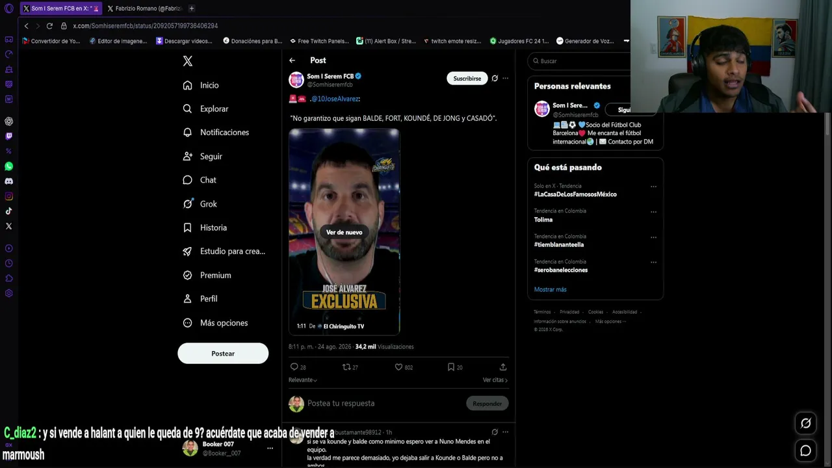Click the Ver citas link
Image resolution: width=832 pixels, height=468 pixels.
tap(495, 380)
